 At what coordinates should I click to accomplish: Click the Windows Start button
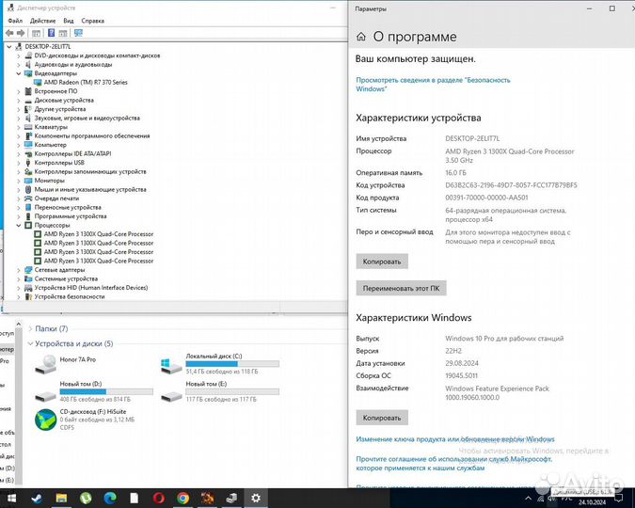coord(11,498)
